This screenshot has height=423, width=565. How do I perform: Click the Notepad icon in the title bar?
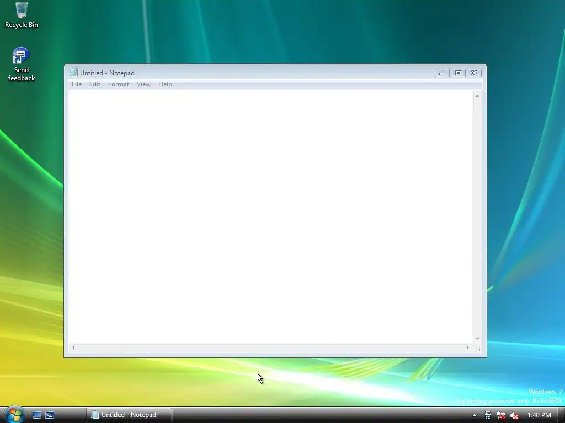point(73,73)
